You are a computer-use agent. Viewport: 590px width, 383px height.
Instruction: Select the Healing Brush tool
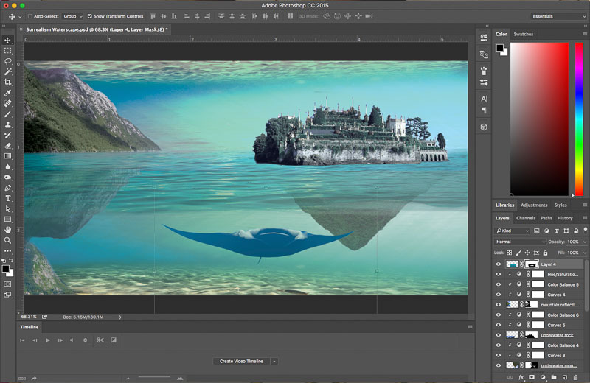tap(7, 103)
